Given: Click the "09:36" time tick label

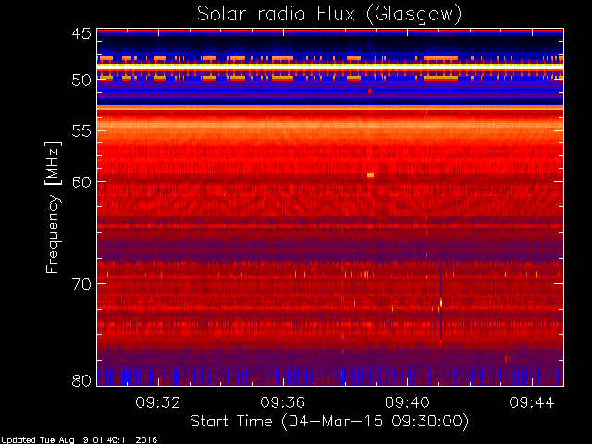Looking at the screenshot, I should (282, 402).
